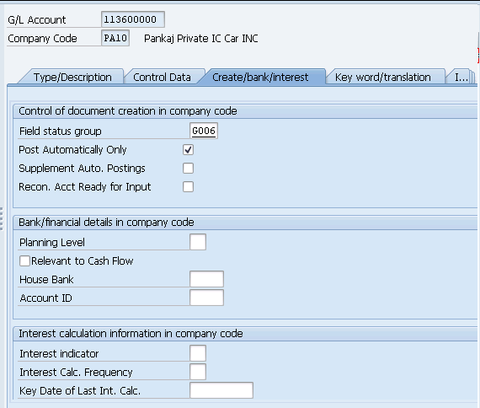This screenshot has height=408, width=480.
Task: Enable Supplement Auto. Postings checkbox
Action: pyautogui.click(x=188, y=169)
